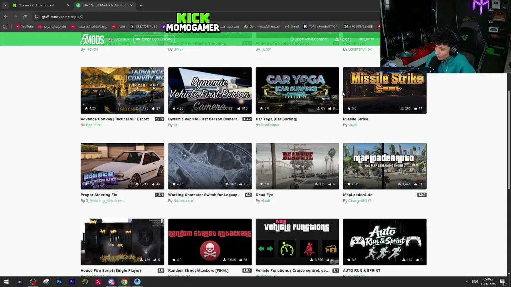Open the Gmail bookmark
This screenshot has height=287, width=511.
pyautogui.click(x=292, y=27)
